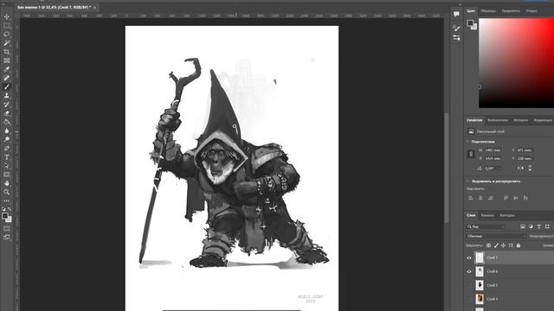
Task: Select the Crop tool
Action: 7,52
